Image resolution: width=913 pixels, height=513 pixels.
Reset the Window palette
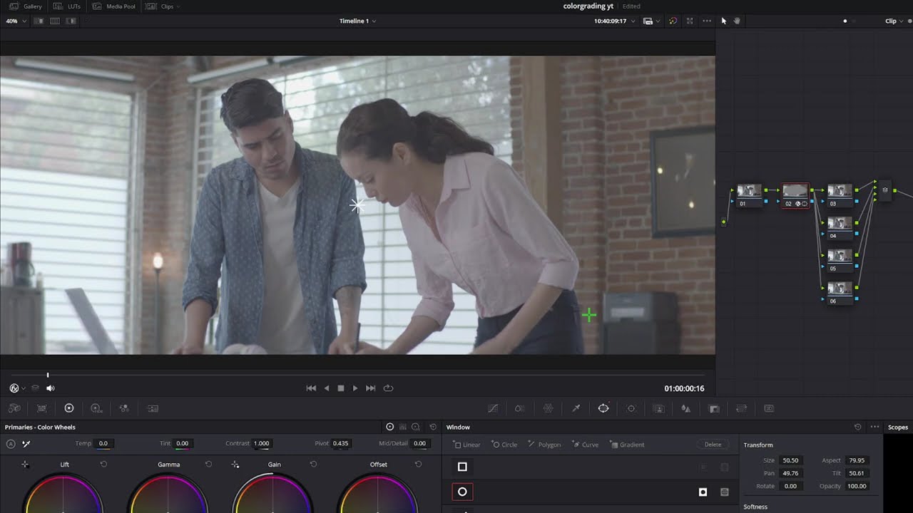857,427
